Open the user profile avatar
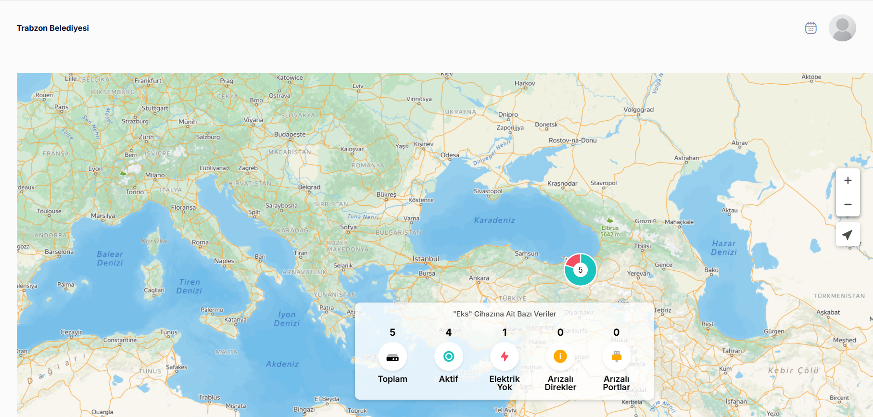Viewport: 873px width, 417px height. point(842,28)
